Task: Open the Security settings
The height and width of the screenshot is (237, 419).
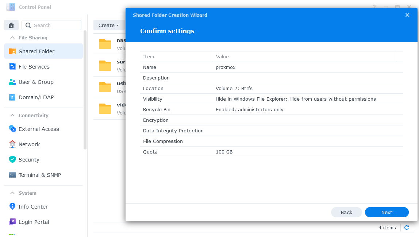Action: click(29, 160)
